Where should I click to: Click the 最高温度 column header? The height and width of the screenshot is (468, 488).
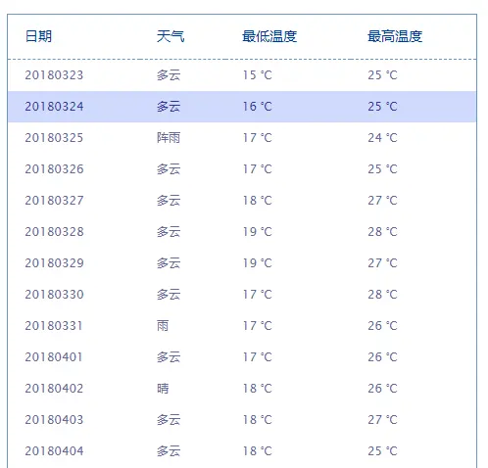(395, 36)
